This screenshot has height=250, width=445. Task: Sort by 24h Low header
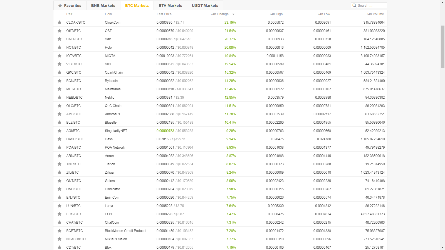tap(324, 14)
